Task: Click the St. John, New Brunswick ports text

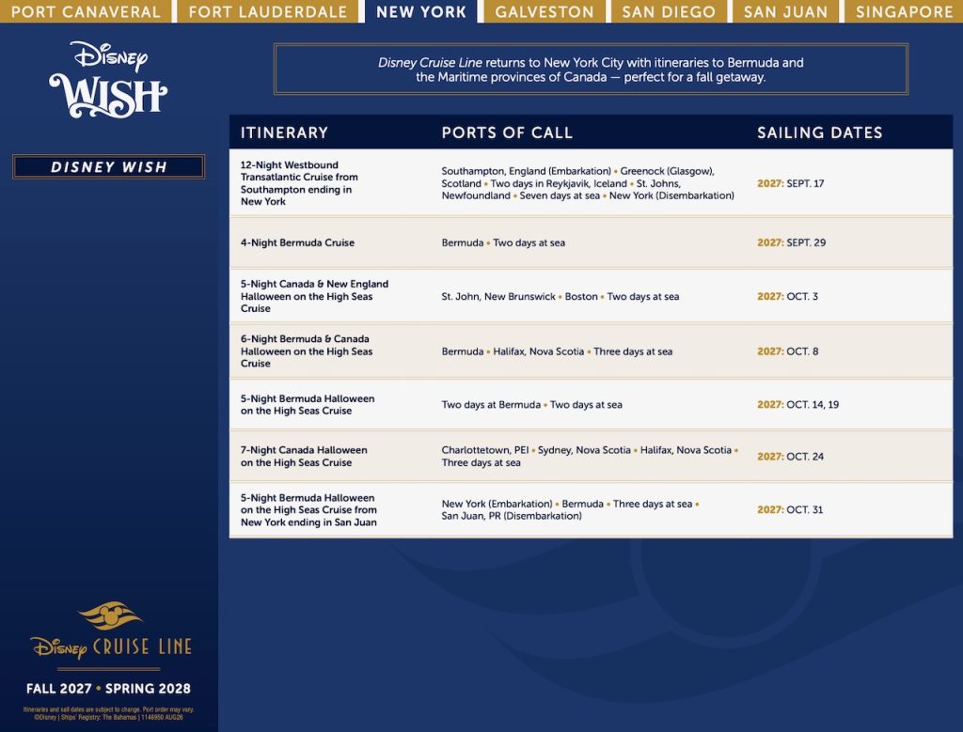Action: click(560, 296)
